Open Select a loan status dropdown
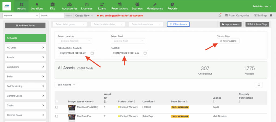Screen dimensions: 276x122 tap(146, 24)
